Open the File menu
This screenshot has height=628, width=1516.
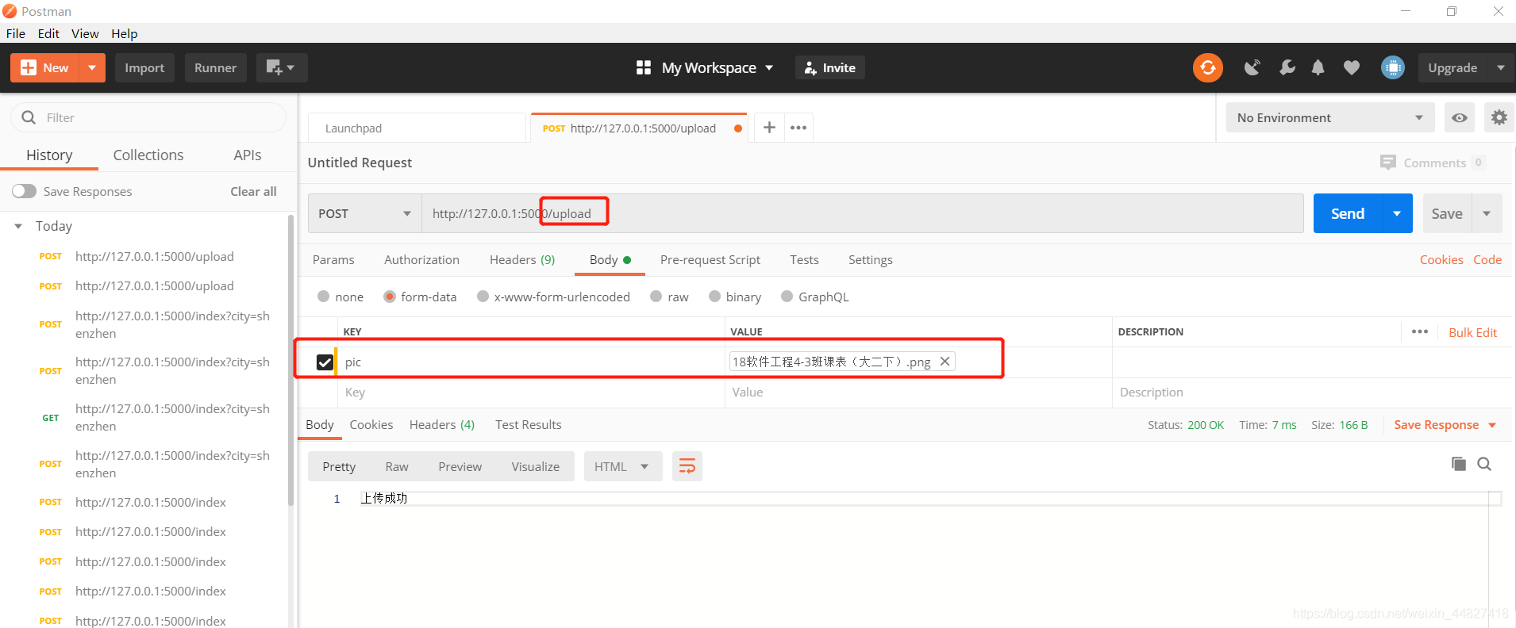(x=16, y=33)
